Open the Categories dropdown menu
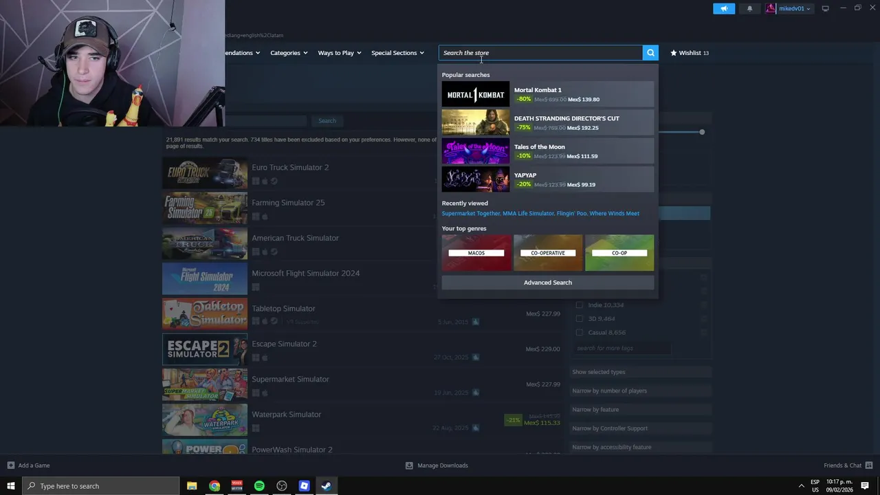Viewport: 880px width, 495px height. (289, 53)
